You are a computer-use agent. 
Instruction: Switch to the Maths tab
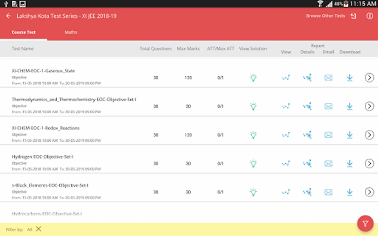[x=71, y=32]
